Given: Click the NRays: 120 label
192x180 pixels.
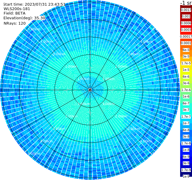Looking at the screenshot, I should (x=15, y=23).
